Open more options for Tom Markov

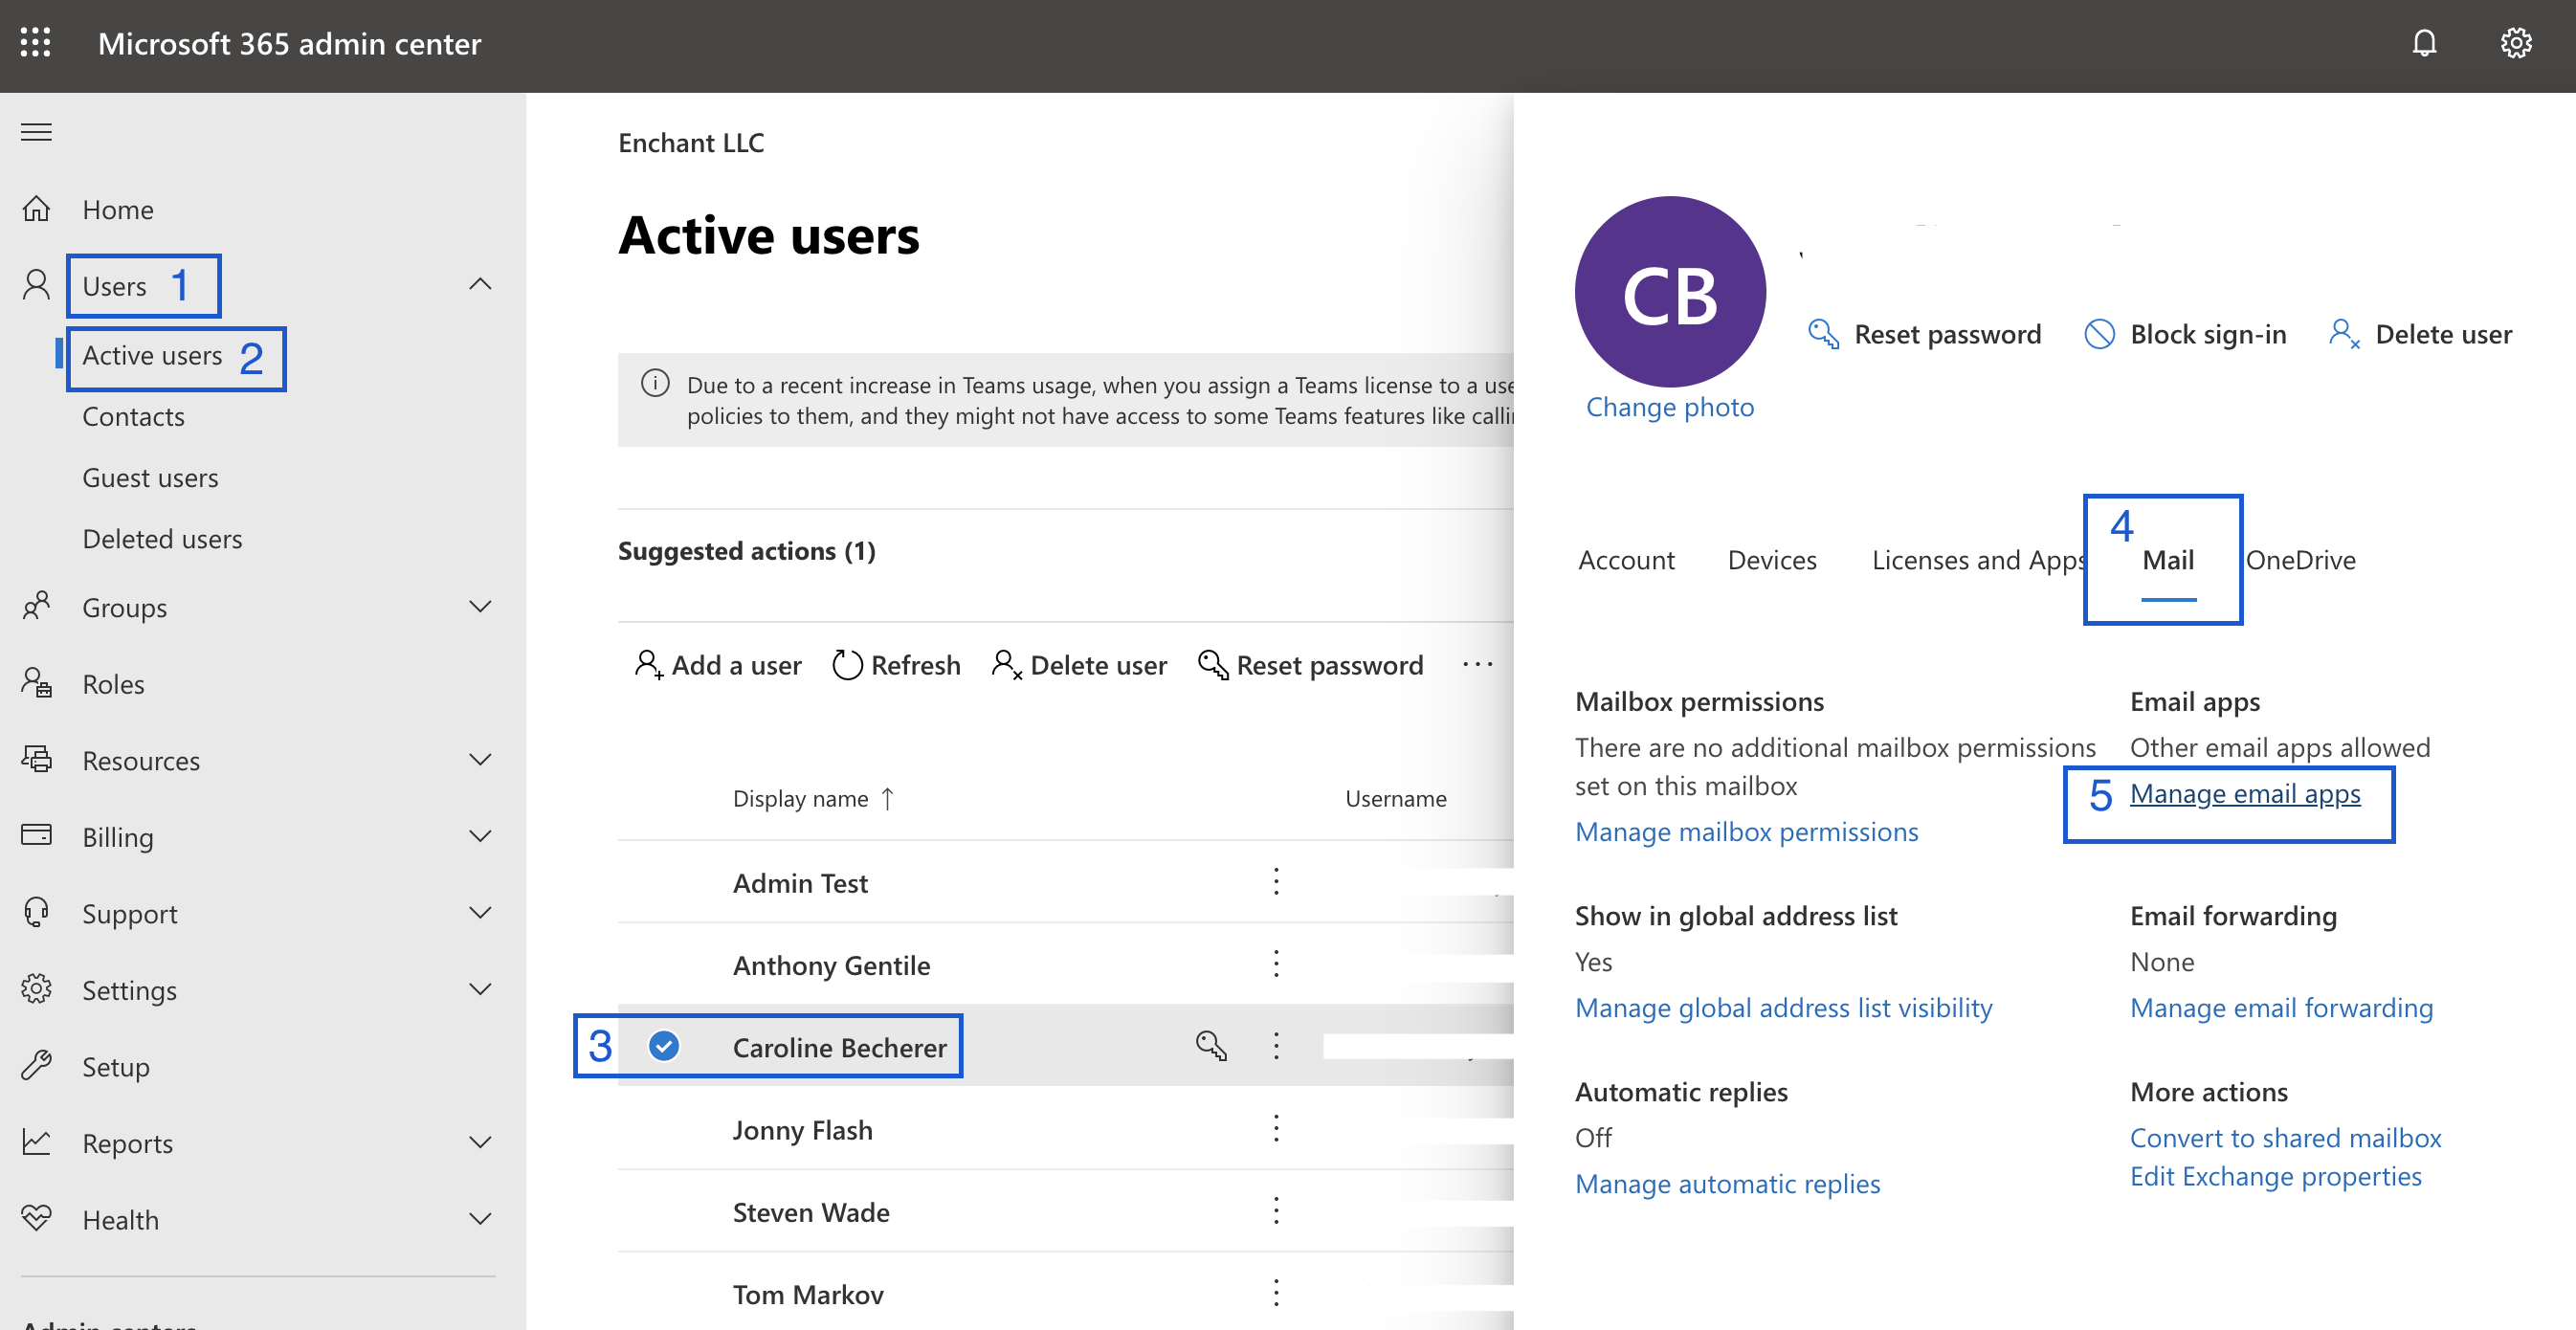pyautogui.click(x=1276, y=1293)
